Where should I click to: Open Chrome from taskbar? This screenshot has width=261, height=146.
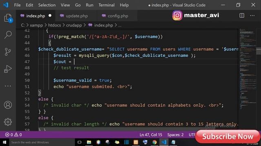click(x=155, y=142)
